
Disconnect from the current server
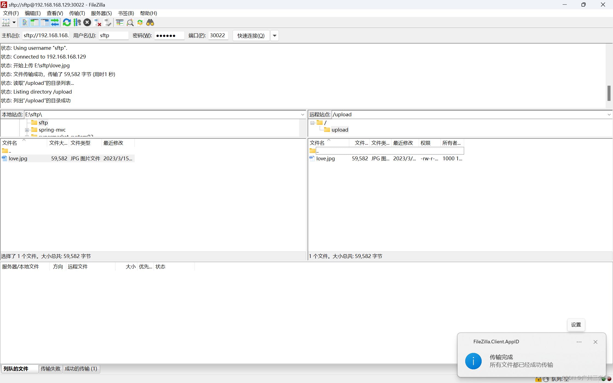(97, 22)
